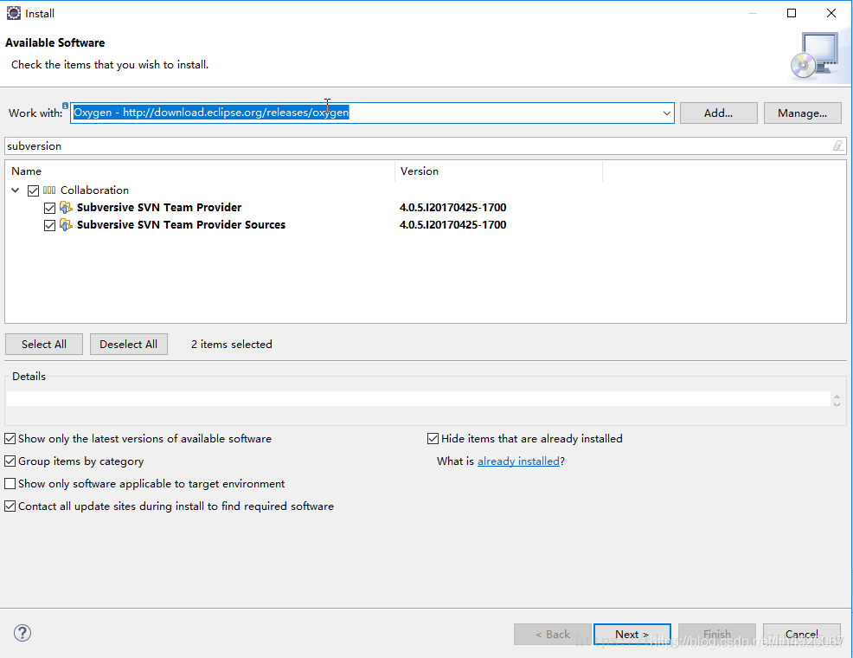
Task: Click the Work with info decorator icon
Action: tap(65, 106)
